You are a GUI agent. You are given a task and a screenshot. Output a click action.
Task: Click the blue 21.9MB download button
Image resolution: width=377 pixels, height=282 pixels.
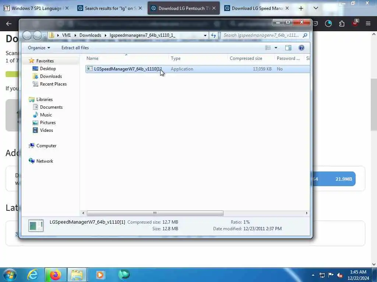(333, 179)
